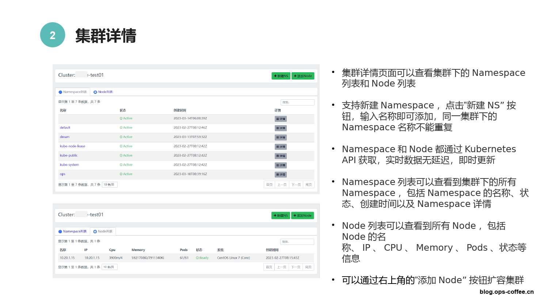This screenshot has width=548, height=308.
Task: Open details for the ops namespace
Action: point(281,175)
